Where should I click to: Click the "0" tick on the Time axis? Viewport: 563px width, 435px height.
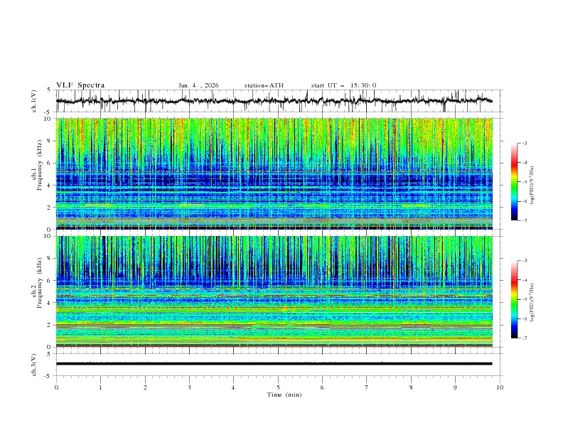point(56,387)
